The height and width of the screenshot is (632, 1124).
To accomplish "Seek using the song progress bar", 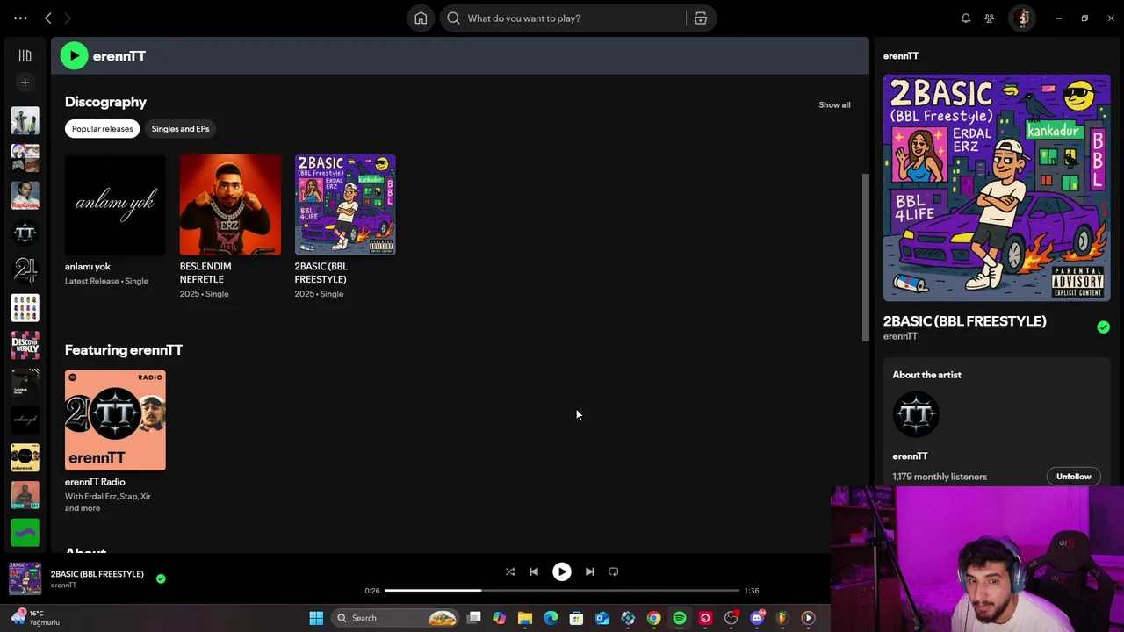I will 562,591.
